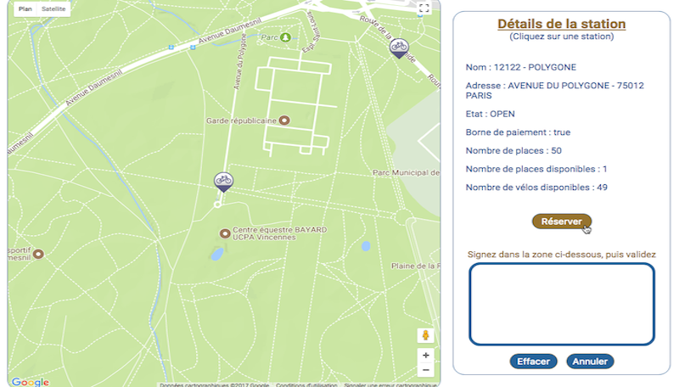
Task: Zoom out of the map
Action: point(425,370)
